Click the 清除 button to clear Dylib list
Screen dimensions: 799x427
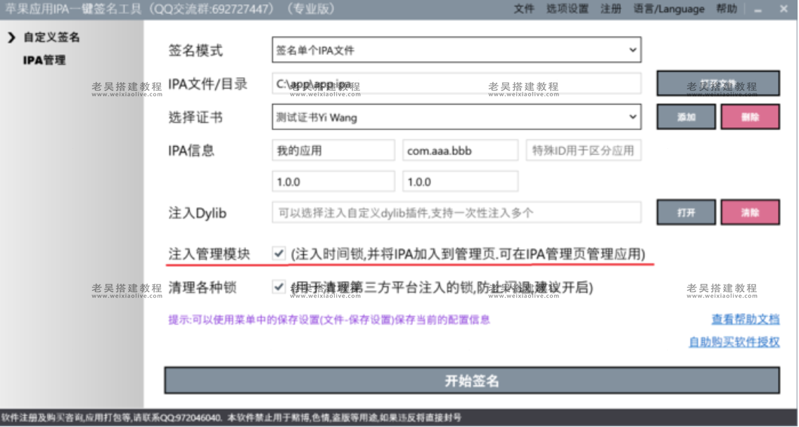tap(750, 211)
